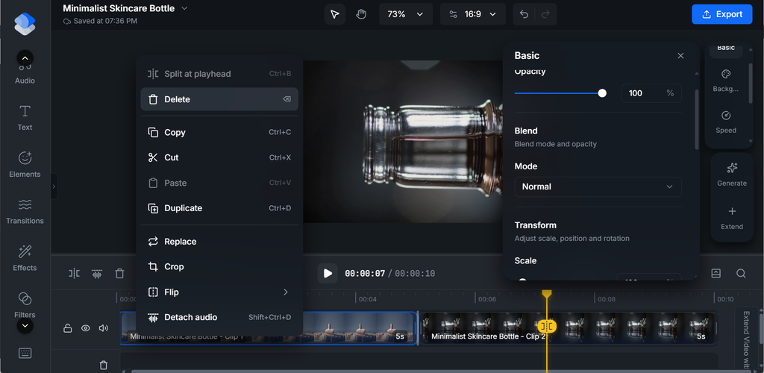Open the project name dropdown chevron
764x373 pixels.
pos(185,8)
